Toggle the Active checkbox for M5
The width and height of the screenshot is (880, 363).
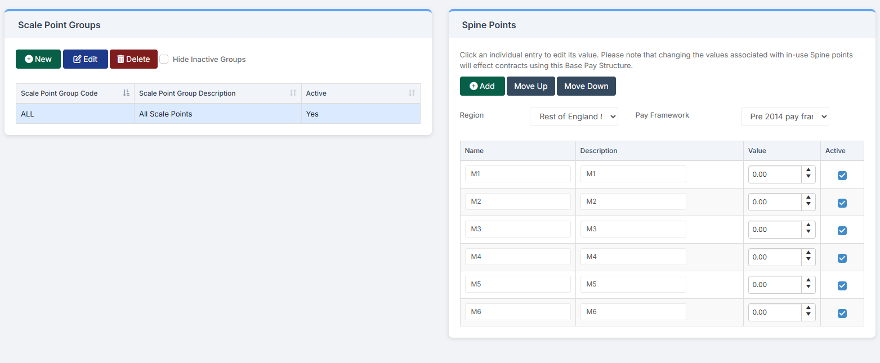(842, 286)
